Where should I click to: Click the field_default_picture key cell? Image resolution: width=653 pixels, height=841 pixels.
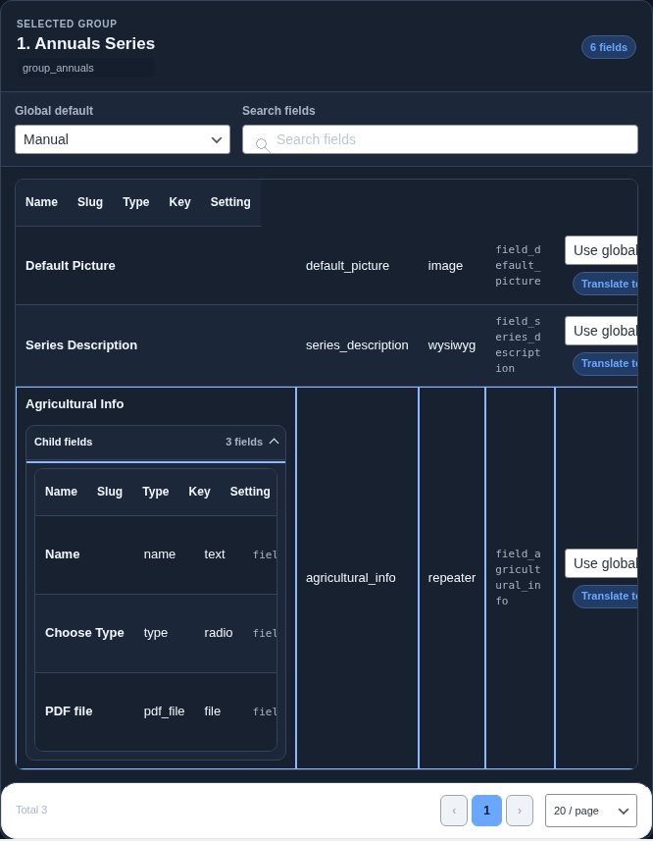518,266
